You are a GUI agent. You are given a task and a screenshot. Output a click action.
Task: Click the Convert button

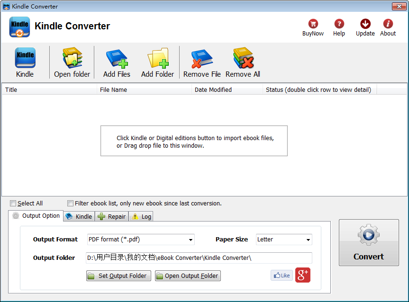(x=369, y=242)
